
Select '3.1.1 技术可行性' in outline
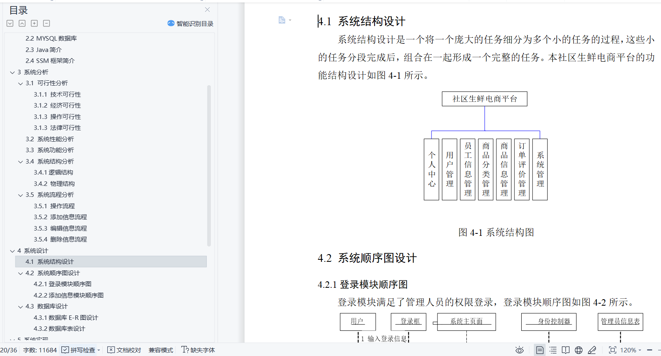click(57, 94)
